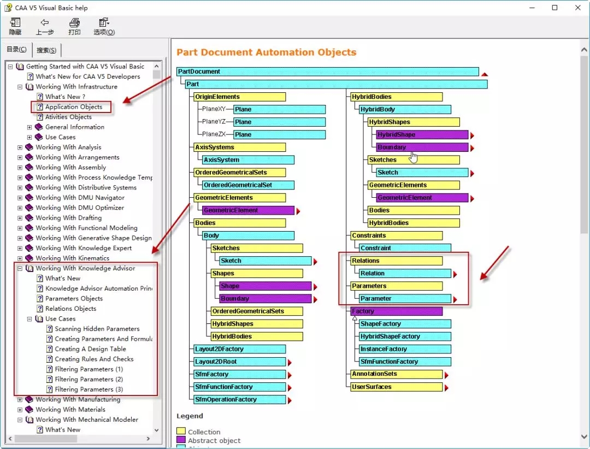
Task: Expand the General Information node
Action: tap(29, 127)
